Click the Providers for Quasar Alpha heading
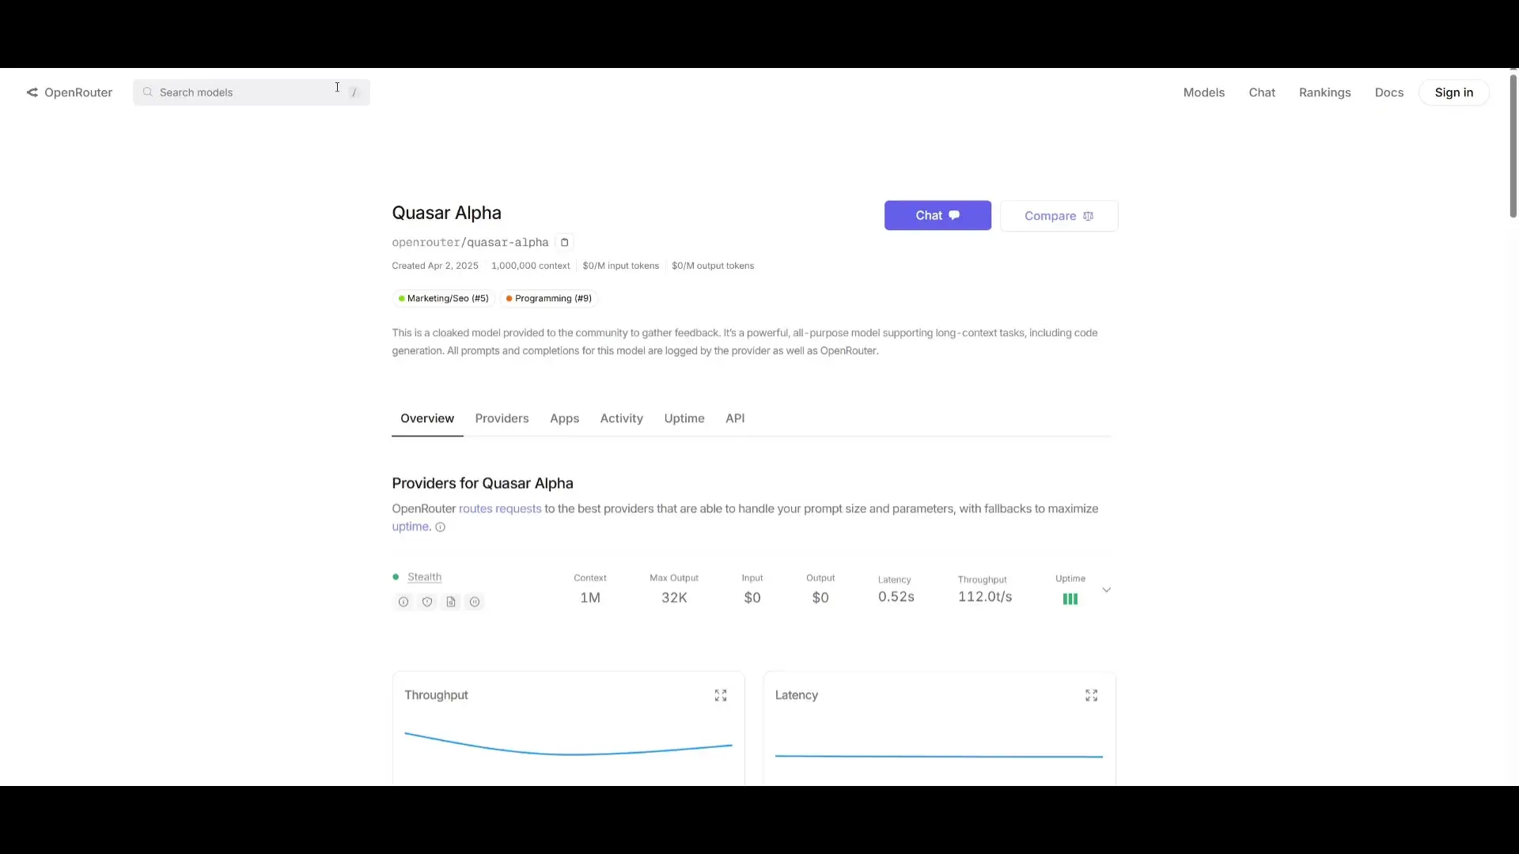 pyautogui.click(x=483, y=484)
